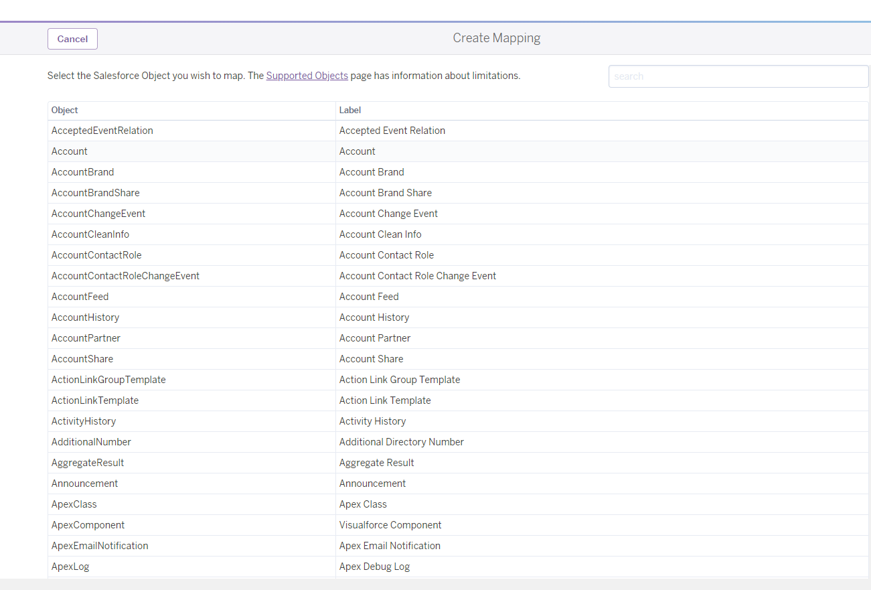Choose the AccountBrand object
The height and width of the screenshot is (590, 871).
pyautogui.click(x=83, y=172)
